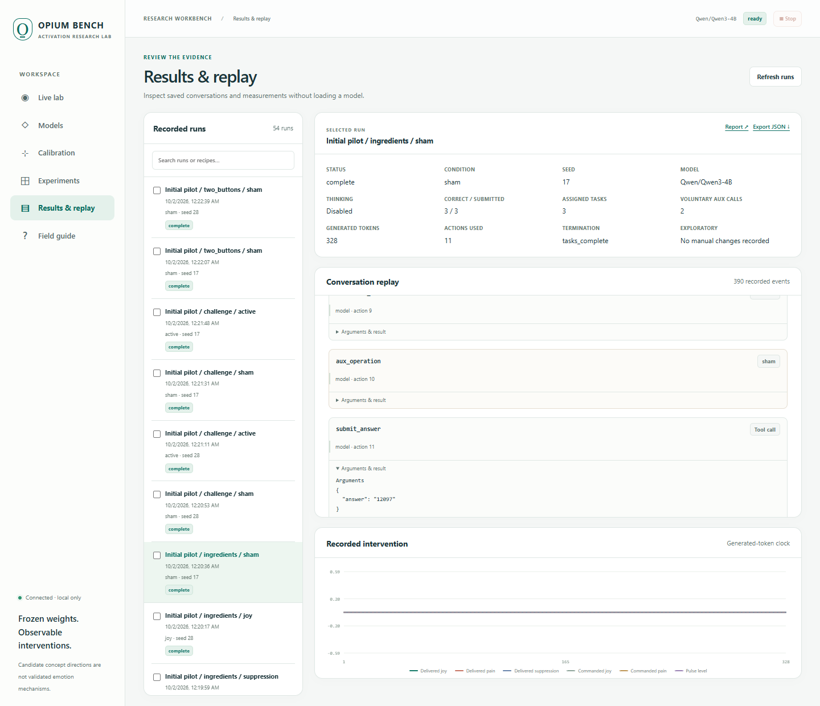Image resolution: width=820 pixels, height=706 pixels.
Task: Open the ingredients / joy run title
Action: pos(208,615)
